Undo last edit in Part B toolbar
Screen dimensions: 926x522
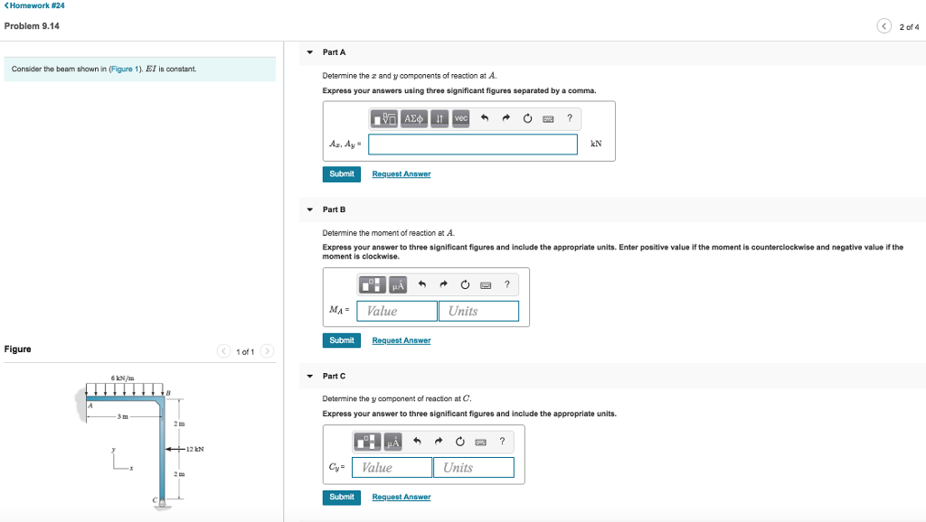pyautogui.click(x=422, y=284)
